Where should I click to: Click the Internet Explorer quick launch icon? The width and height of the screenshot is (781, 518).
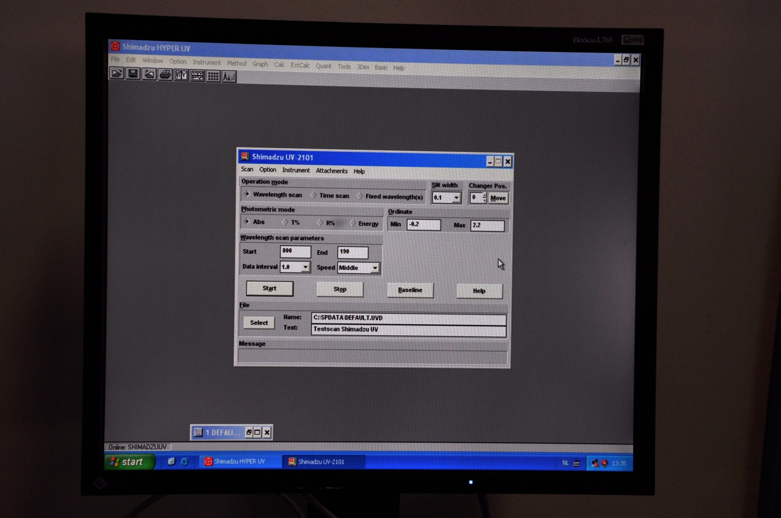point(184,461)
